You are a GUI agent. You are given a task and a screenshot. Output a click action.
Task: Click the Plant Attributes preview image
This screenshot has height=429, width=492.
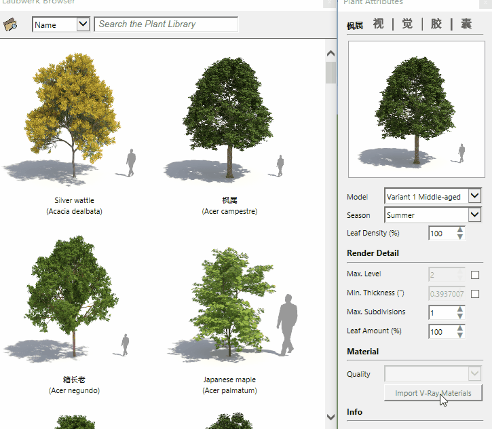(417, 109)
